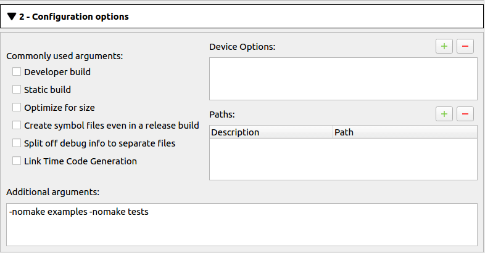
Task: Click the empty Paths table body
Action: pyautogui.click(x=343, y=159)
